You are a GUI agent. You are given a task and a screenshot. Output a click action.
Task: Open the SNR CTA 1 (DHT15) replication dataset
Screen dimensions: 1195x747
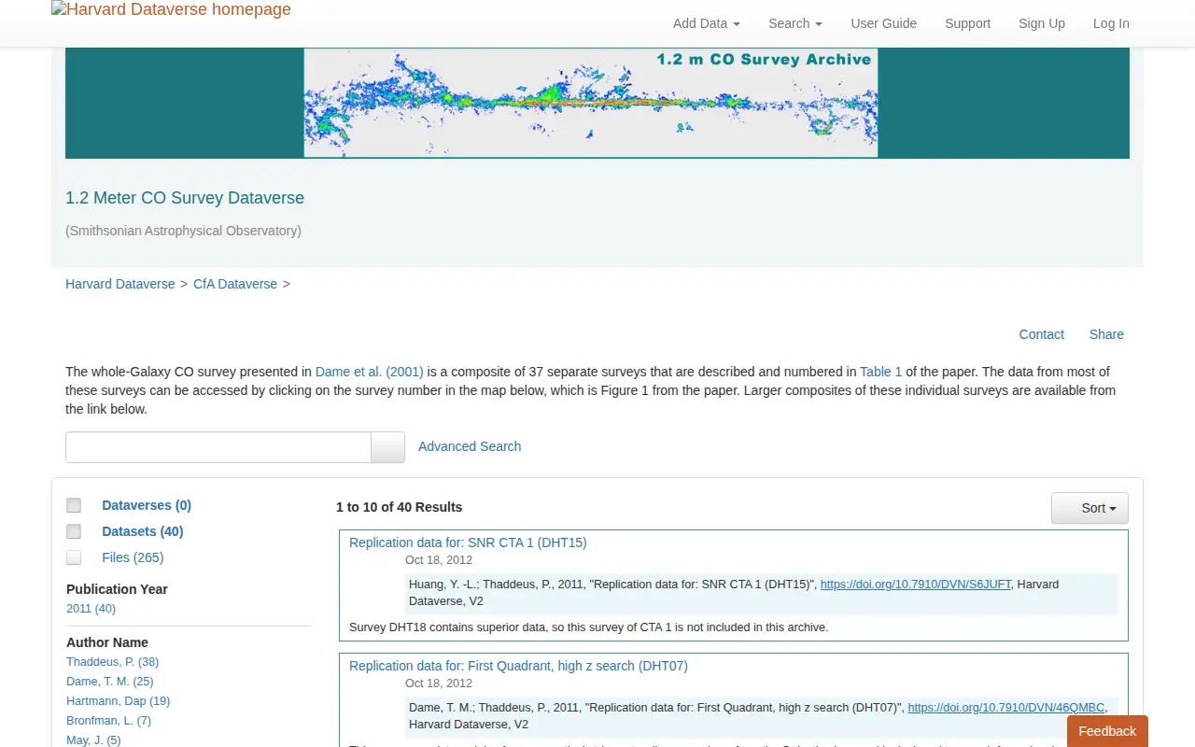tap(468, 543)
